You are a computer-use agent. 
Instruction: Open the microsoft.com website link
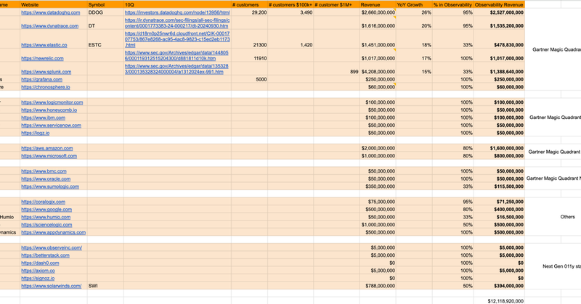(x=49, y=156)
